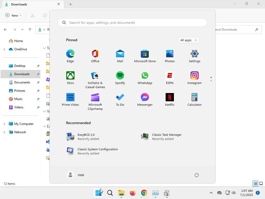Screen dimensions: 265x199
Task: Open Google Chrome from the taskbar
Action: pyautogui.click(x=144, y=193)
